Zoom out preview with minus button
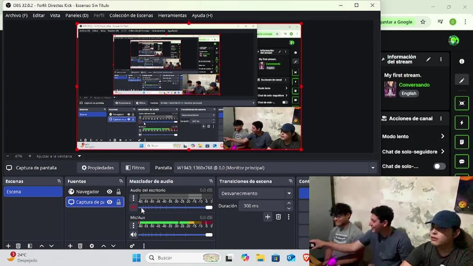This screenshot has height=266, width=473. point(7,156)
